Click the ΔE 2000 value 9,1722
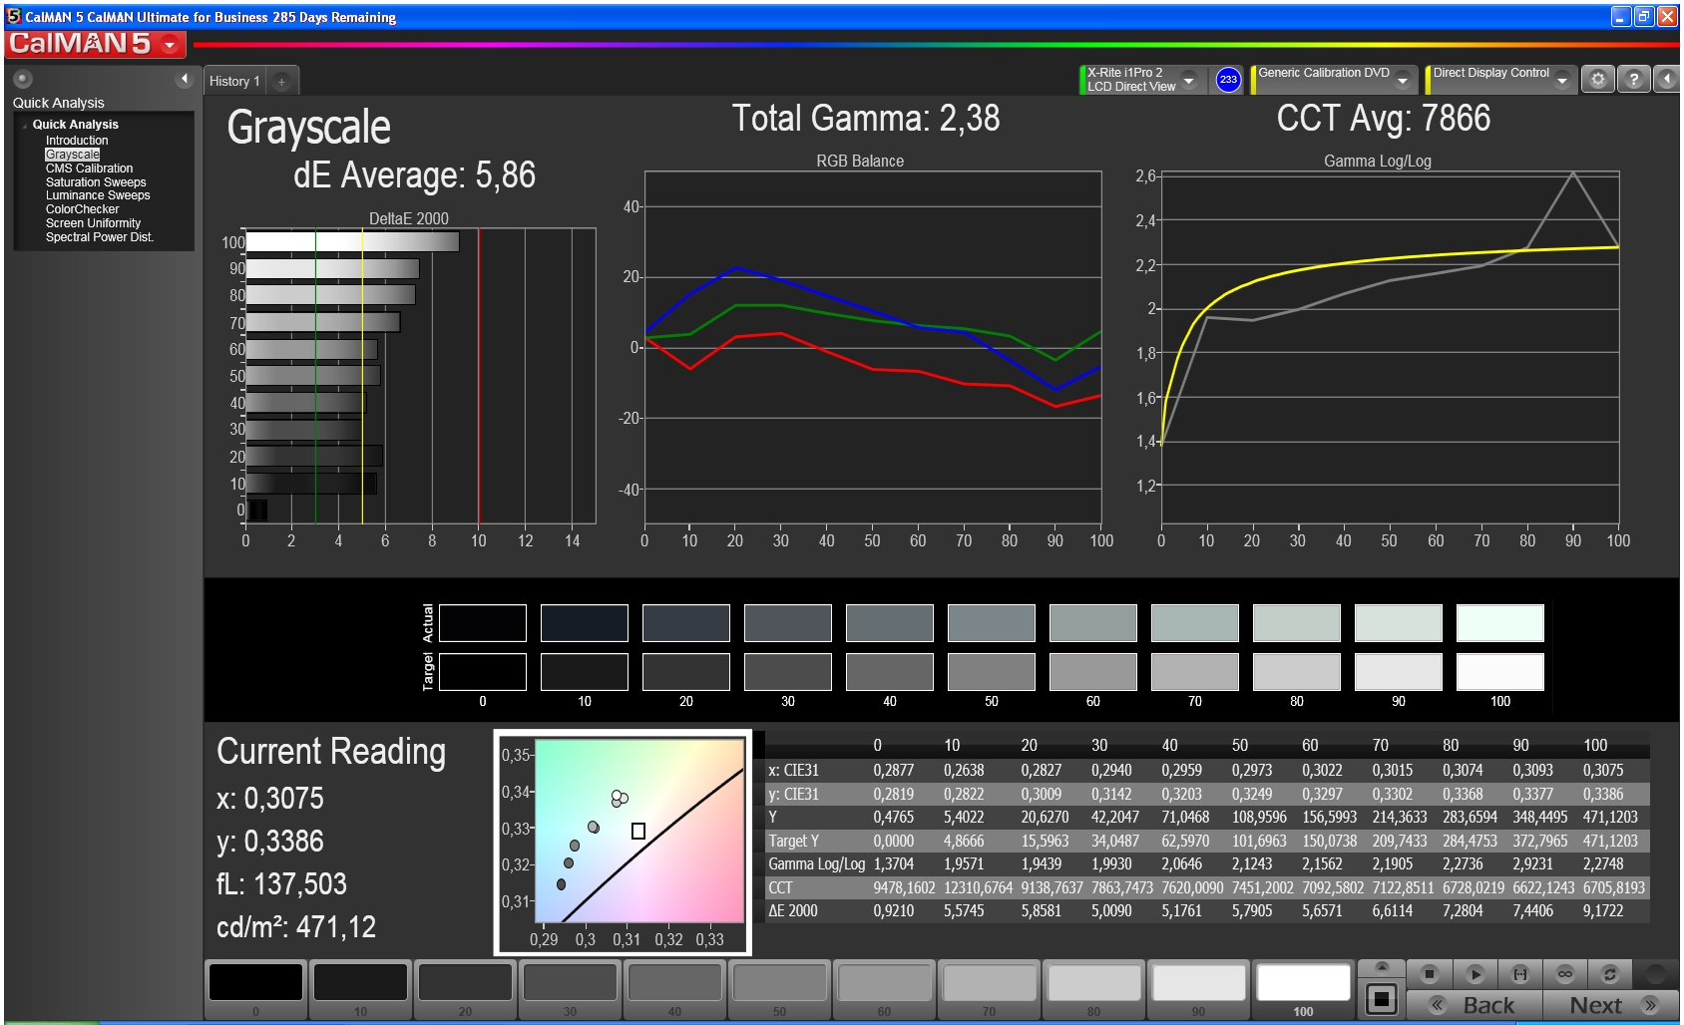The height and width of the screenshot is (1025, 1684). point(1603,911)
